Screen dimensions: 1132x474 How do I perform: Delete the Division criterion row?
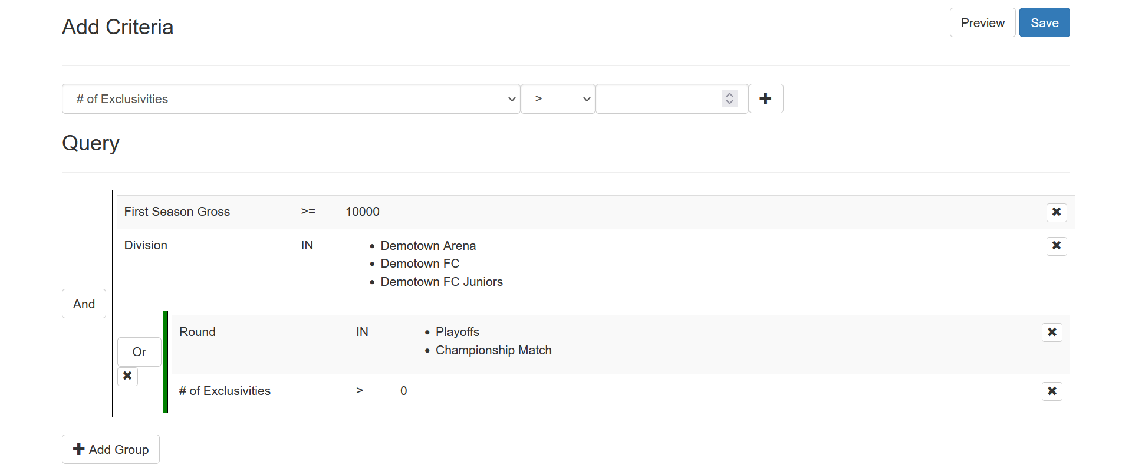tap(1057, 246)
